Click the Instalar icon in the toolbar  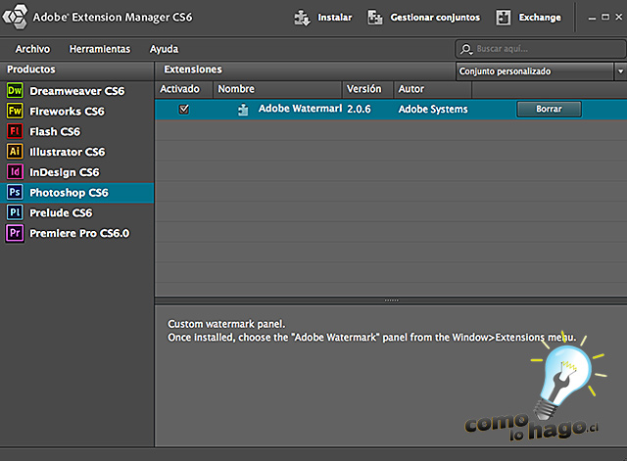pyautogui.click(x=303, y=18)
